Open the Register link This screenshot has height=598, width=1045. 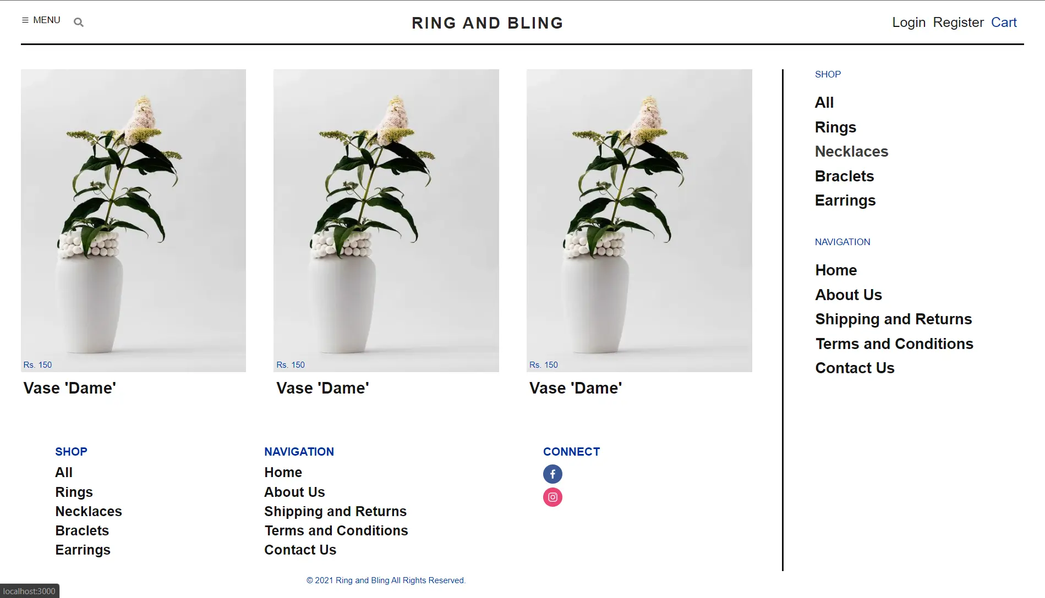958,23
